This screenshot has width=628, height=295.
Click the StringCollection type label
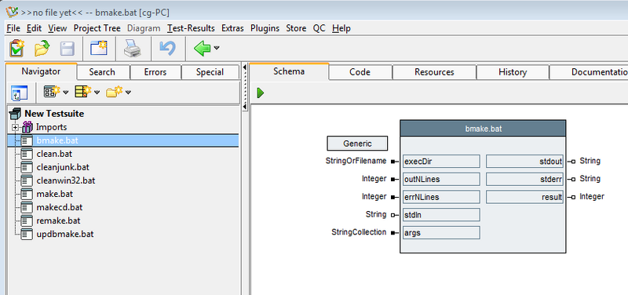(x=359, y=232)
